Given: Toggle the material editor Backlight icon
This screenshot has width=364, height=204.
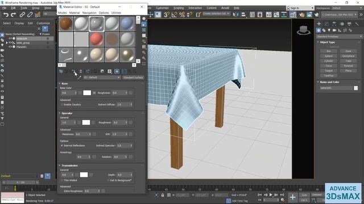Looking at the screenshot, I should point(144,24).
